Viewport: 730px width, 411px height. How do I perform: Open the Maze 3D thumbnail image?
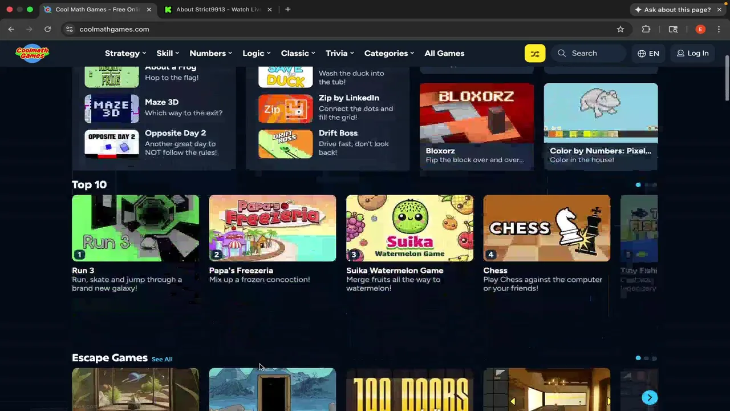click(112, 108)
